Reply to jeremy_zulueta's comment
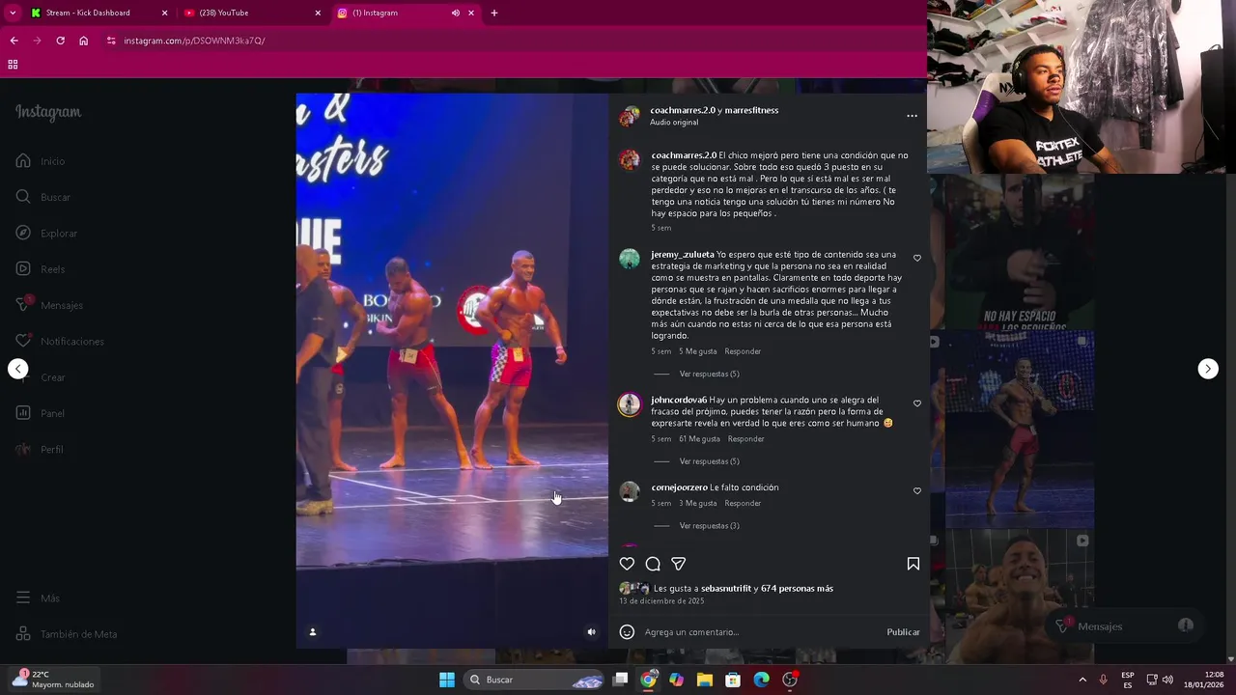 coord(743,351)
